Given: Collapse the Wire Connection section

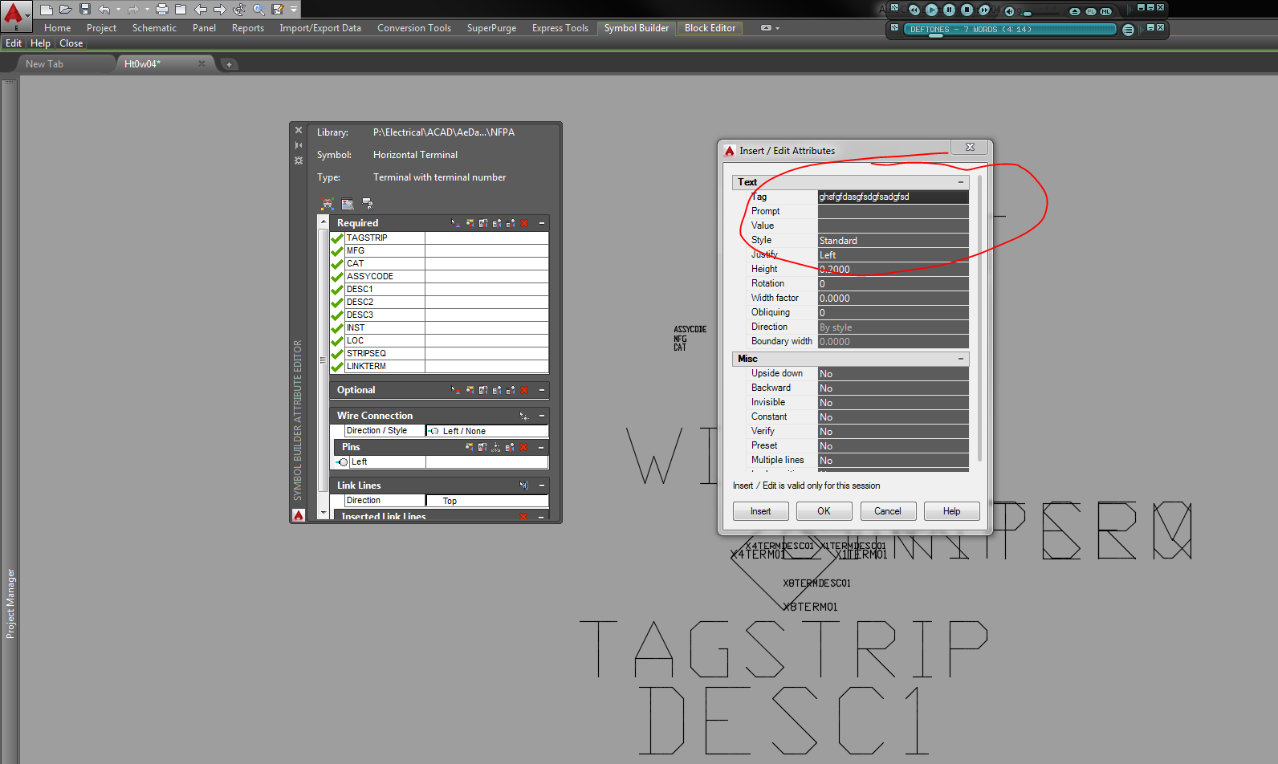Looking at the screenshot, I should pyautogui.click(x=542, y=416).
